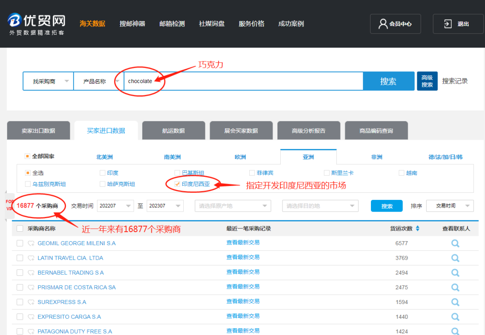Viewport: 485px width, 335px height.
Task: Open contact search icon for SUREXPRESS S.A
Action: 455,302
